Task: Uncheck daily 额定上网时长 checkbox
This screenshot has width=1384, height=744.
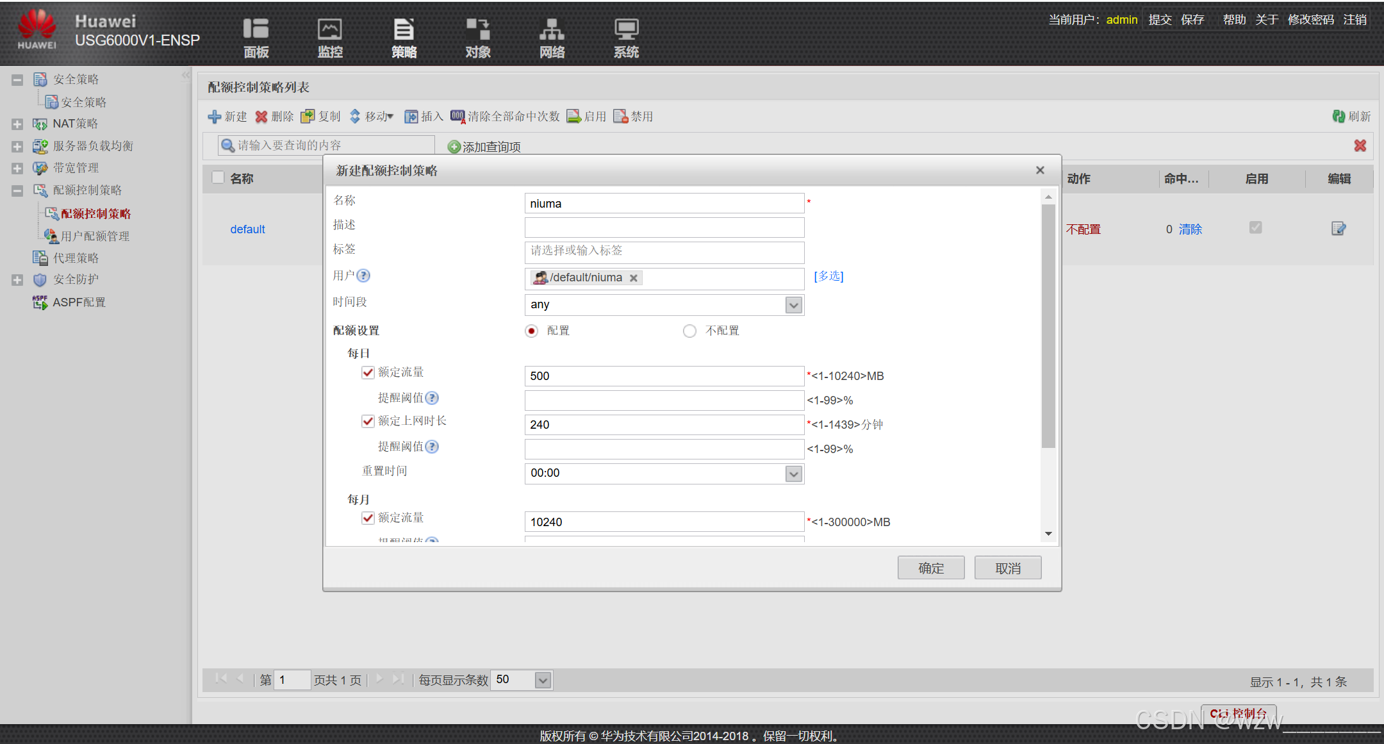Action: click(x=368, y=421)
